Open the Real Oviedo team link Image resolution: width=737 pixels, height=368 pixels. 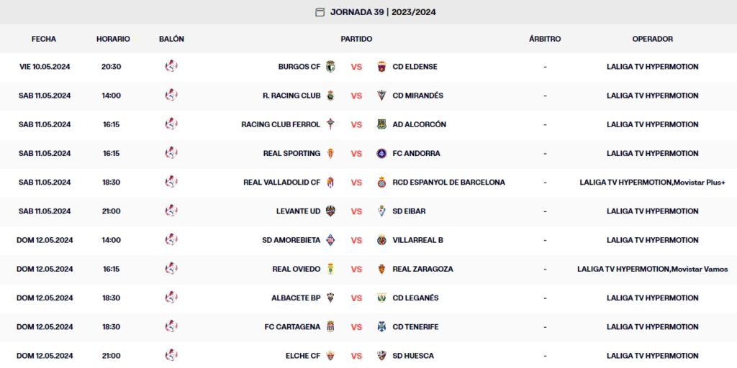(296, 269)
